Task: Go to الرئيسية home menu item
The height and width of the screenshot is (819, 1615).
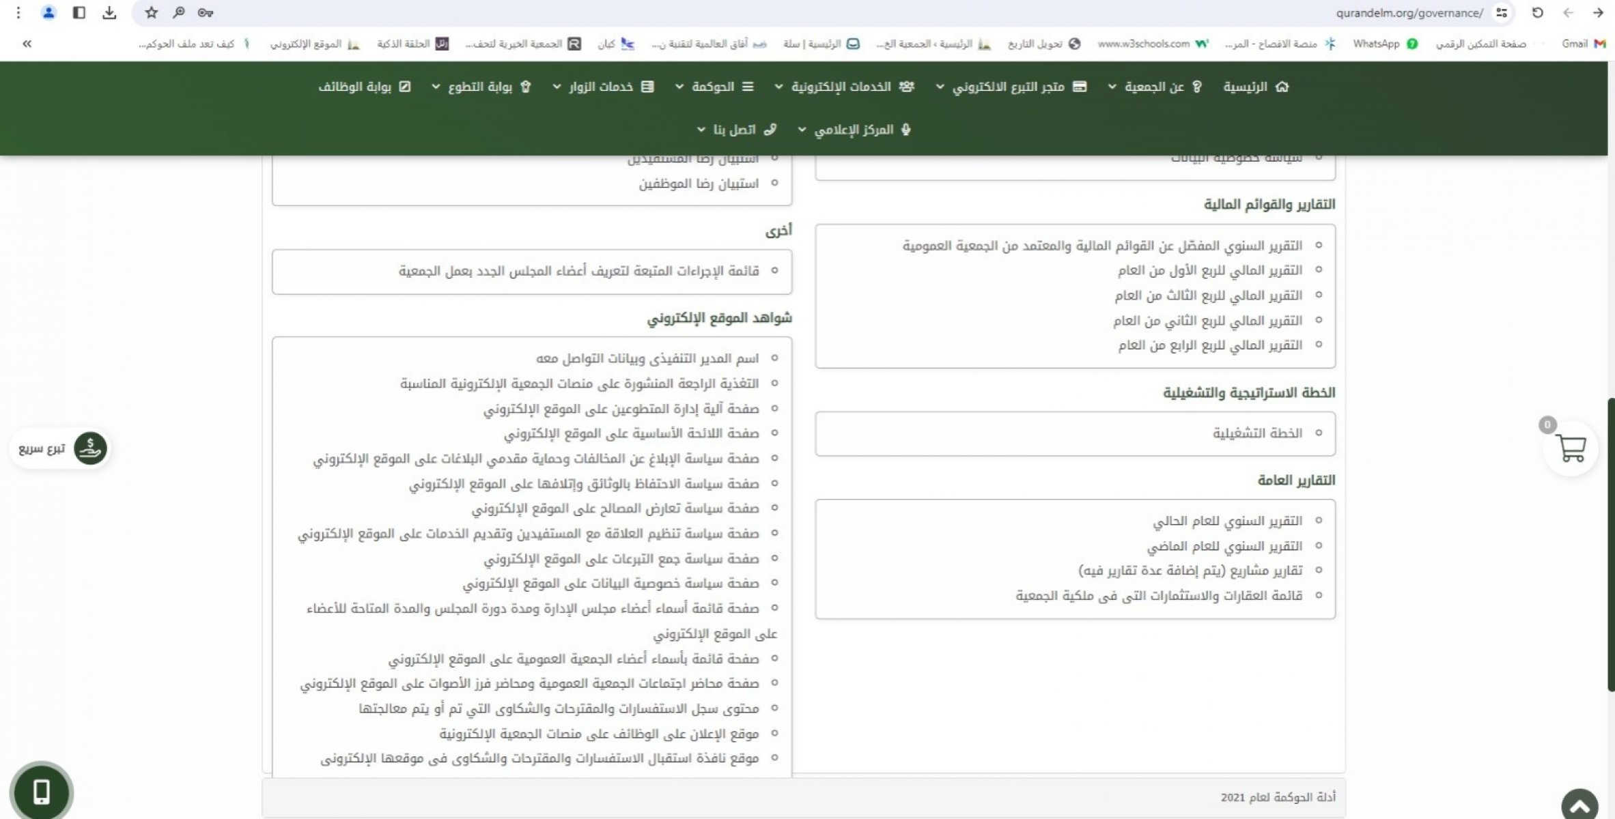Action: point(1255,87)
